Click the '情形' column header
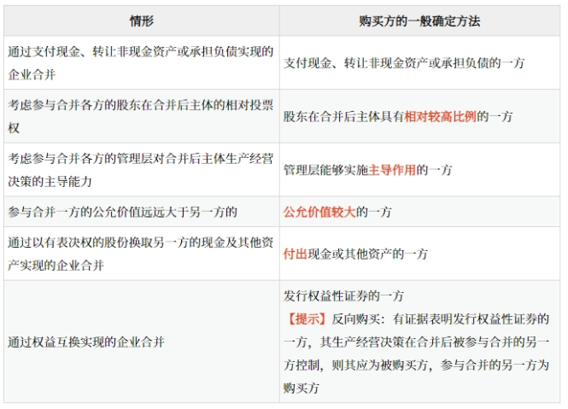The image size is (568, 409). coord(142,20)
